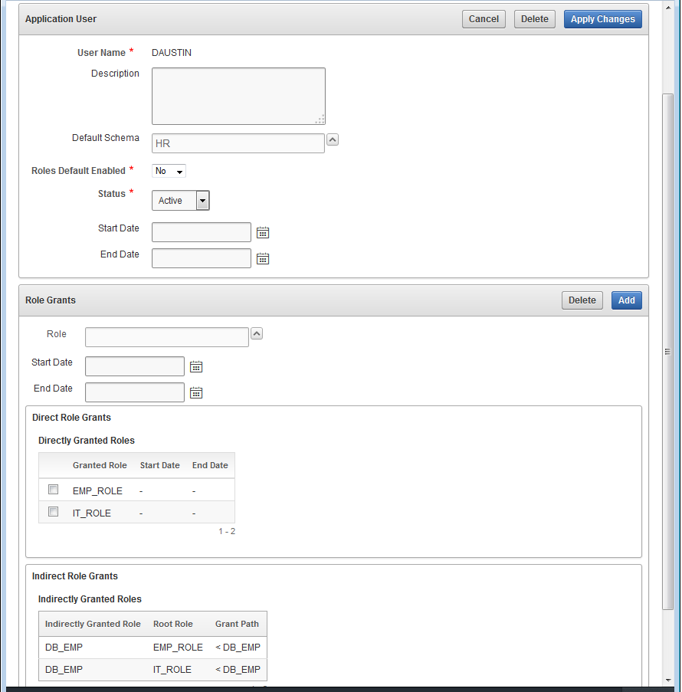Image resolution: width=682 pixels, height=692 pixels.
Task: Cancel editing the application user
Action: tap(484, 19)
